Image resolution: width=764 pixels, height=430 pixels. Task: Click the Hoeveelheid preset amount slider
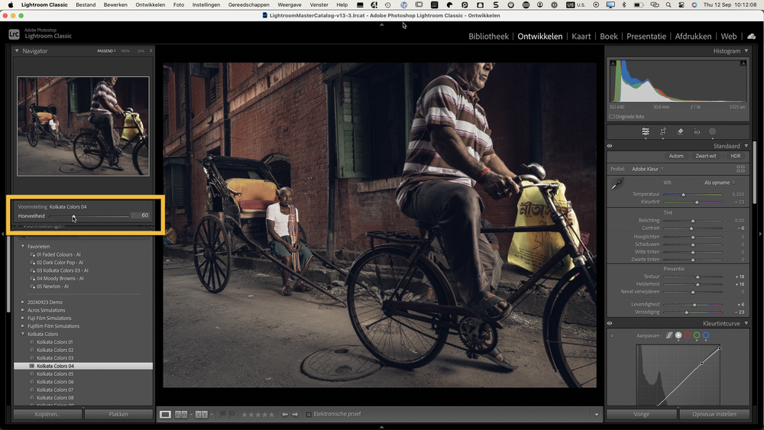[x=88, y=215]
